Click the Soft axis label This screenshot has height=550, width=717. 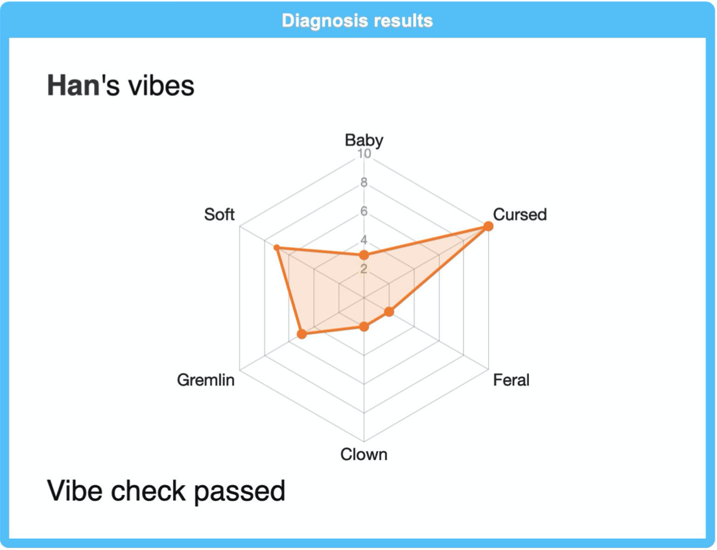tap(220, 214)
